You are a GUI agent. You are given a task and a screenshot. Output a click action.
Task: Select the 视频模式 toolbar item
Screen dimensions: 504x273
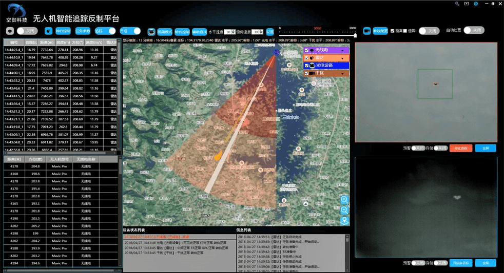164,31
